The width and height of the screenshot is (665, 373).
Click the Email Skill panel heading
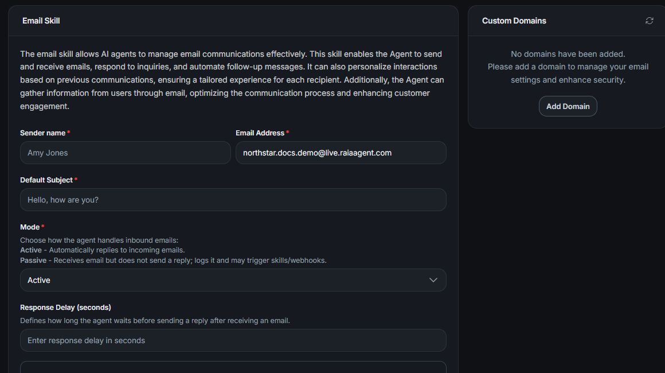pyautogui.click(x=41, y=21)
